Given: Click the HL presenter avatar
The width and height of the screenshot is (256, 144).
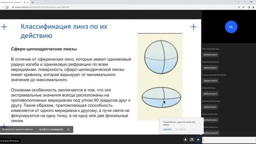Looking at the screenshot, I should [231, 27].
